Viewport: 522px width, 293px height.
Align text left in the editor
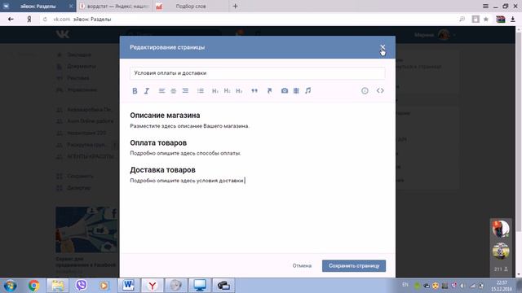pos(161,90)
